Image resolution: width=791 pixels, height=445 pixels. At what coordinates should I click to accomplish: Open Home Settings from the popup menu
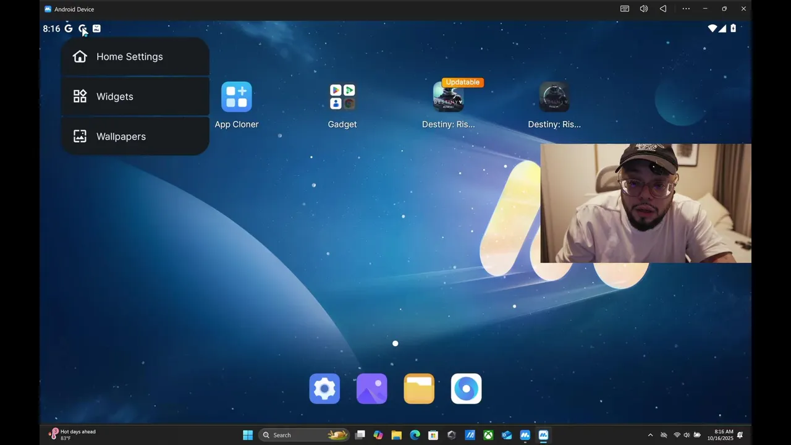click(x=135, y=57)
